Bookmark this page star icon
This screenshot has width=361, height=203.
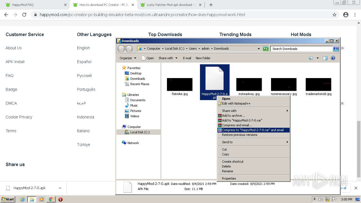pos(334,15)
